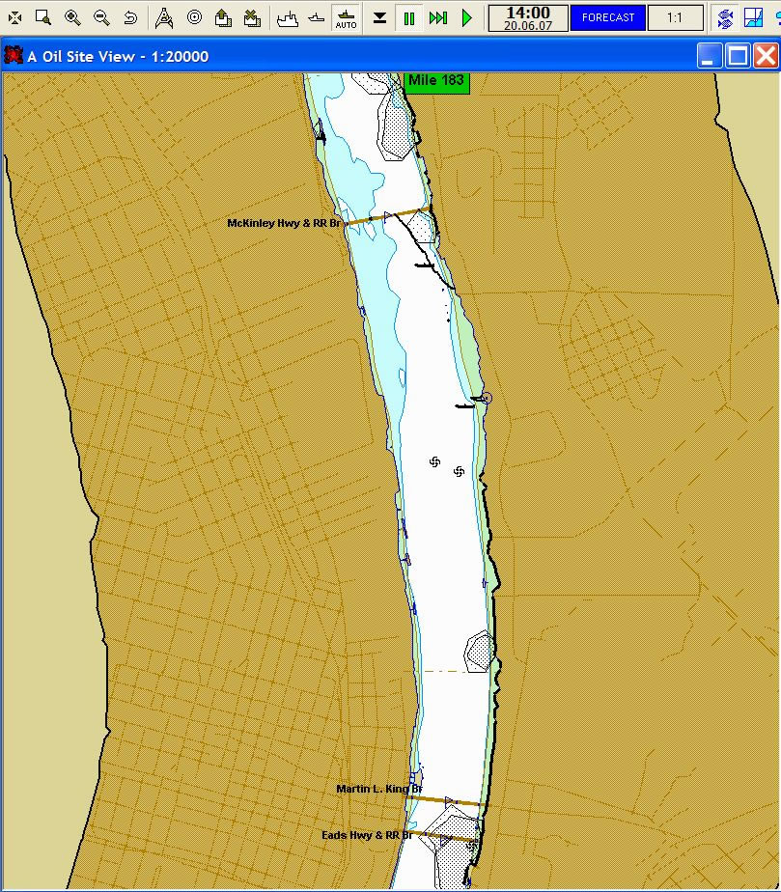
Task: Open the blue graph chart icon
Action: (x=753, y=18)
